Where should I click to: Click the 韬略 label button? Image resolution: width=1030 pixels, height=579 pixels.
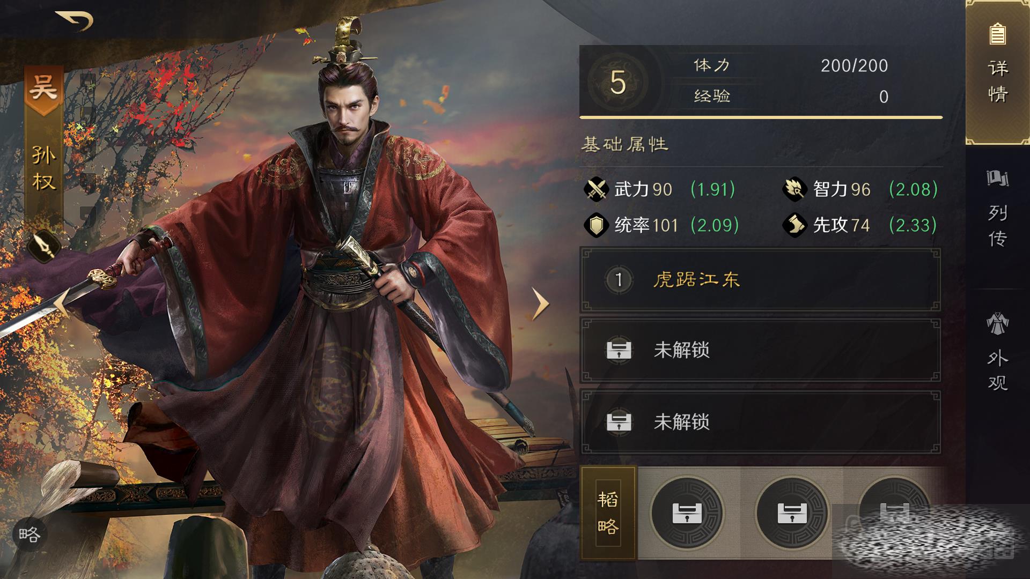pyautogui.click(x=608, y=513)
